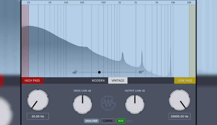Screen dimensions: 217x125
Task: Click the 5k frequency scale label
Action: [157, 3]
